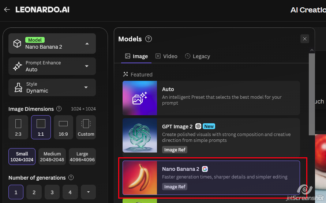Click the green Model label badge
Viewport: 326px width, 203px height.
35,40
